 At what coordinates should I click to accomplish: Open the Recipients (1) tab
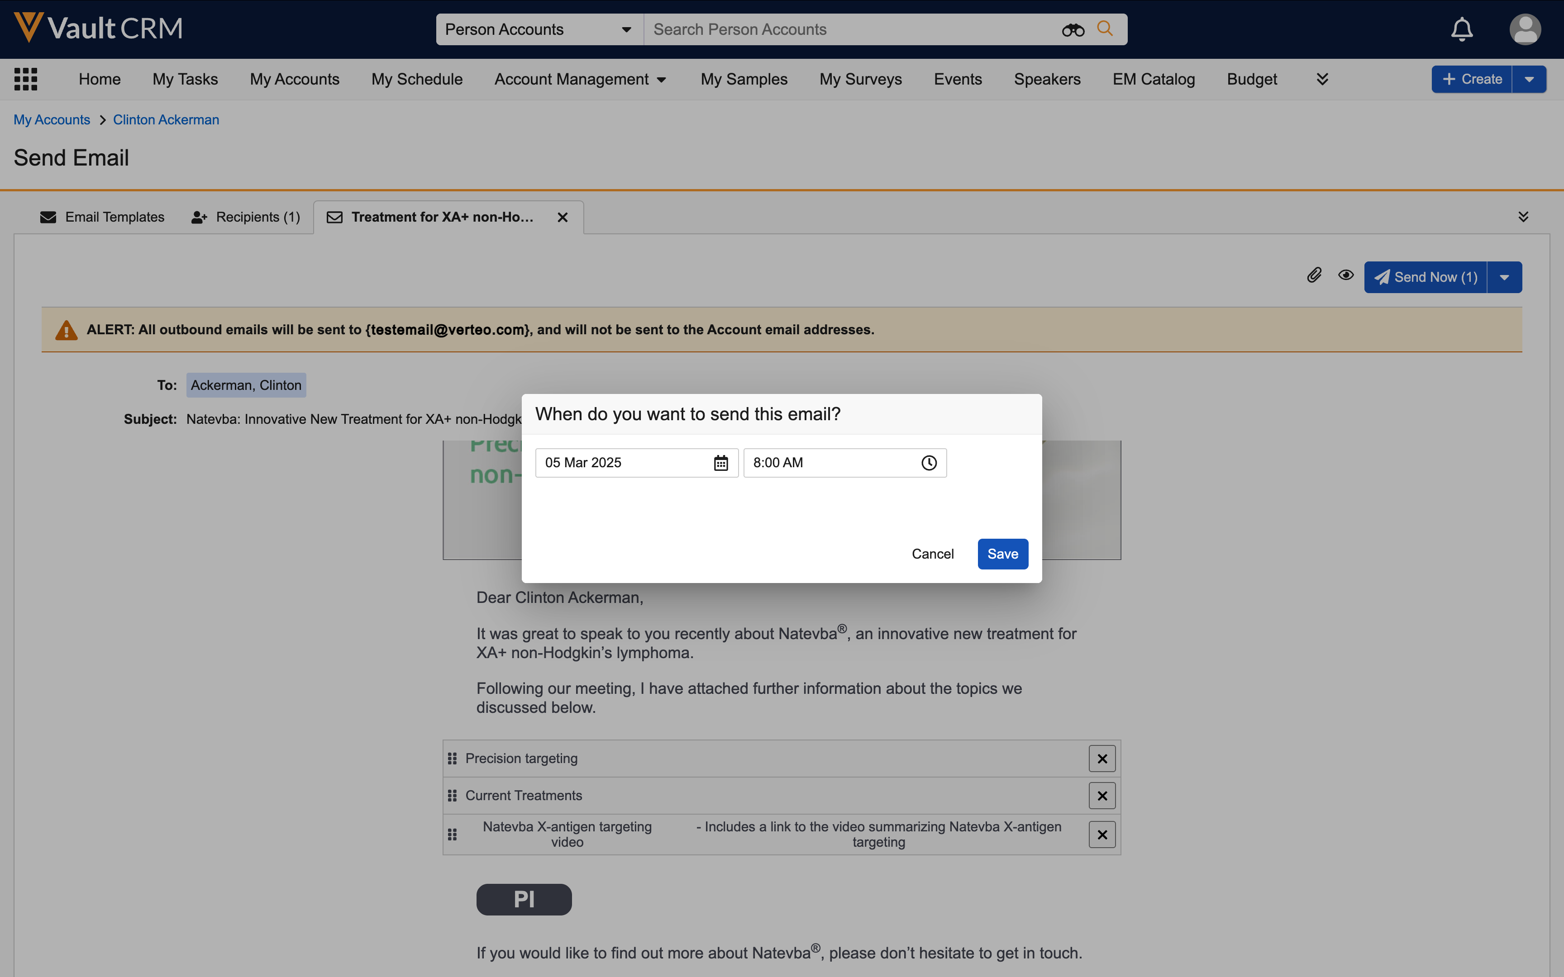[x=246, y=217]
